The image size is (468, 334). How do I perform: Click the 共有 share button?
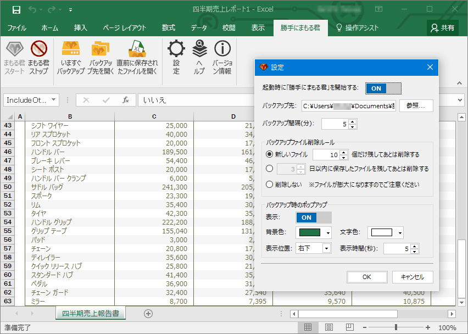442,28
